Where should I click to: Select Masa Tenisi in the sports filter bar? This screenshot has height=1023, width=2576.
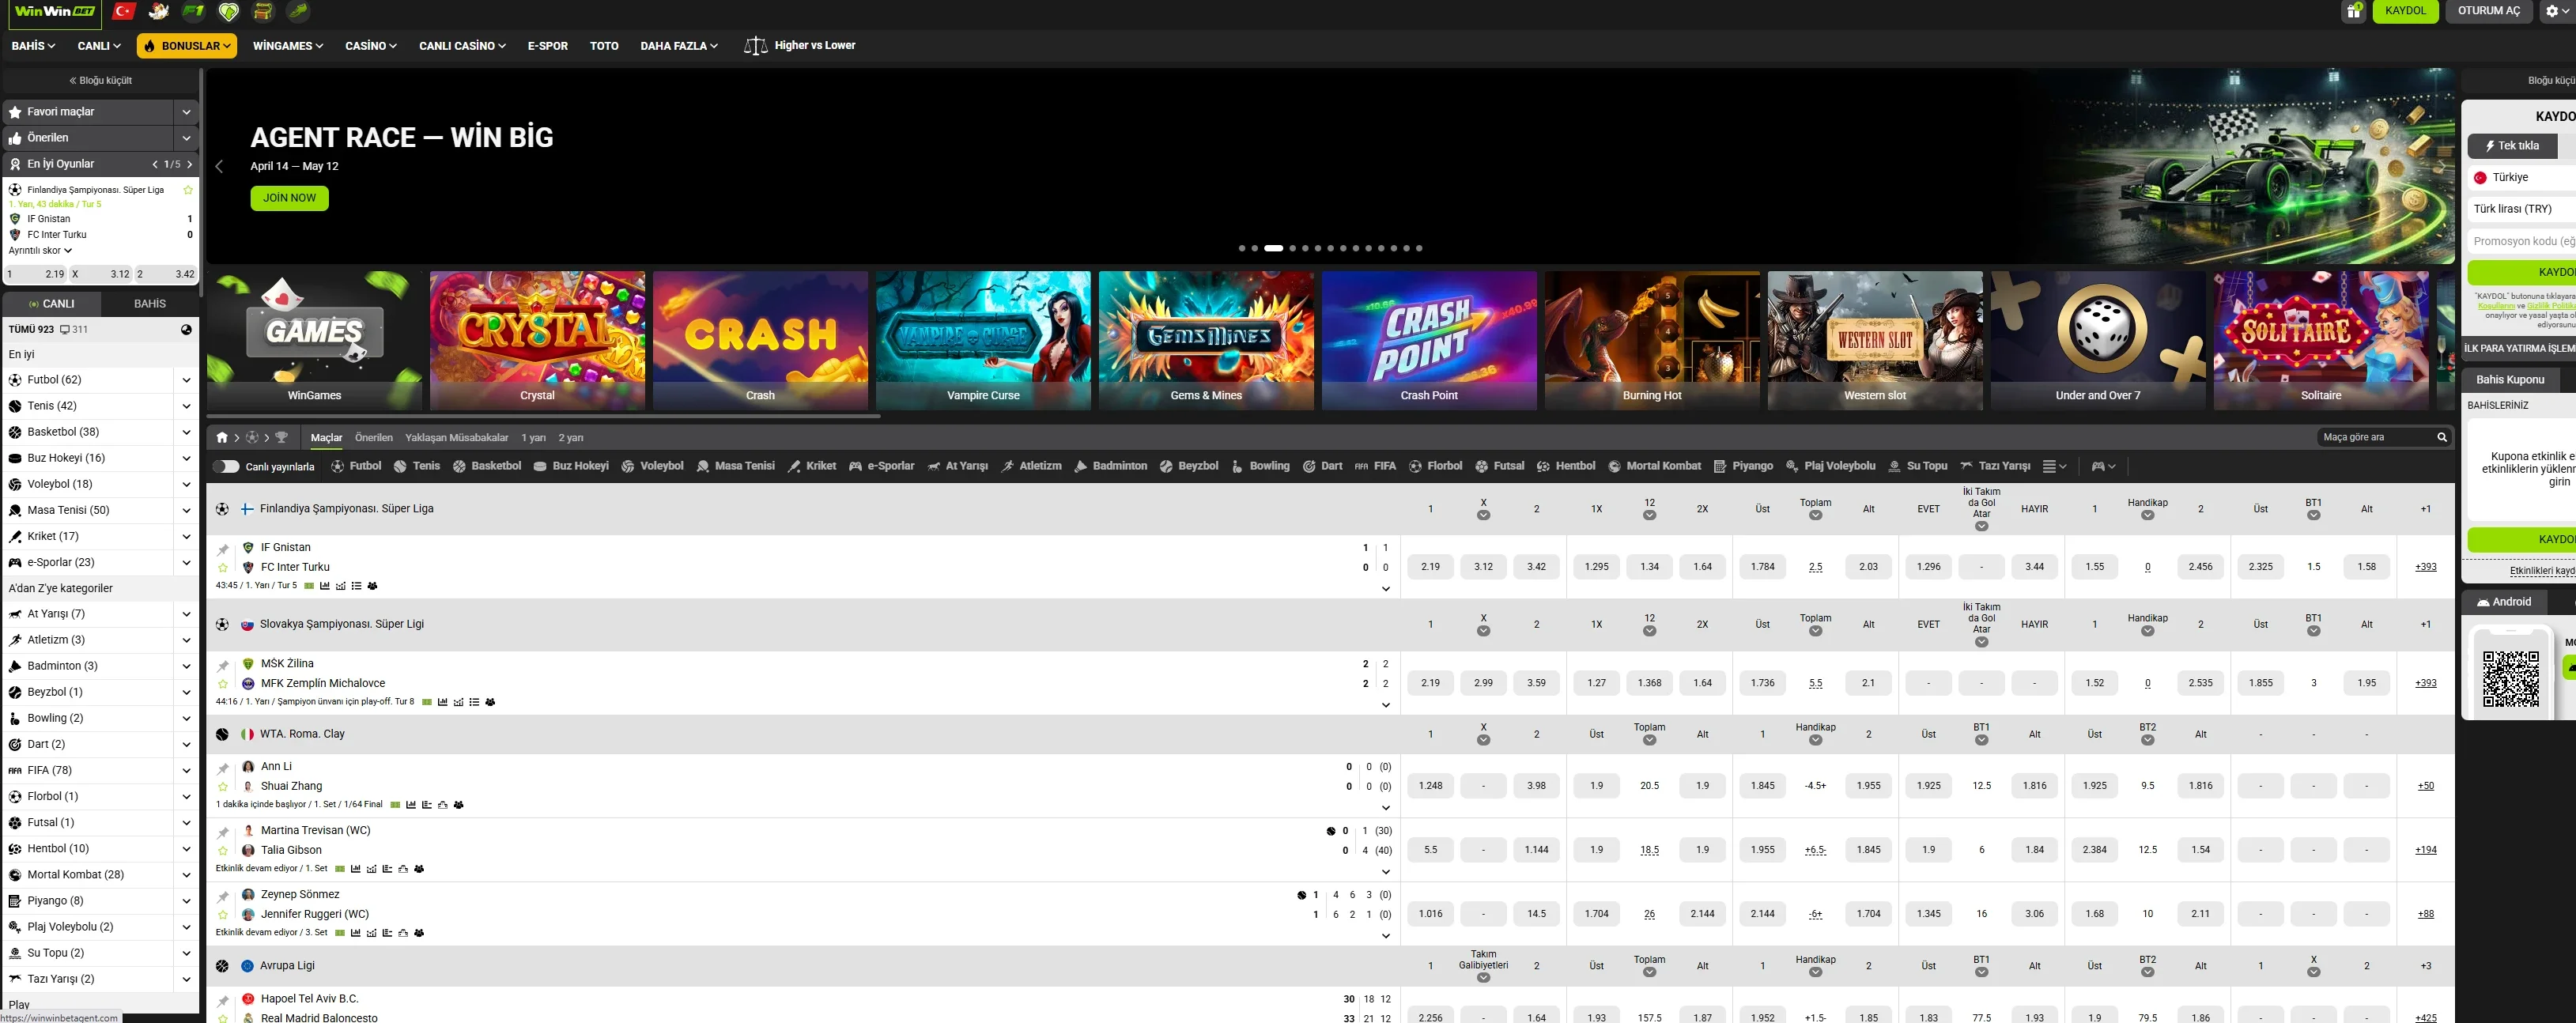[736, 466]
